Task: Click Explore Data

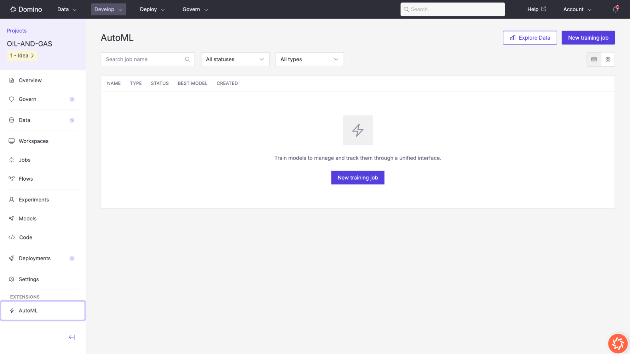Action: tap(530, 37)
